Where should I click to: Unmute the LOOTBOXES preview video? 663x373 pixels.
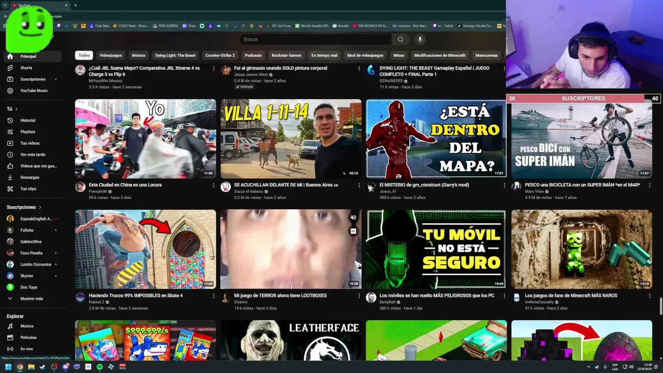pyautogui.click(x=353, y=218)
